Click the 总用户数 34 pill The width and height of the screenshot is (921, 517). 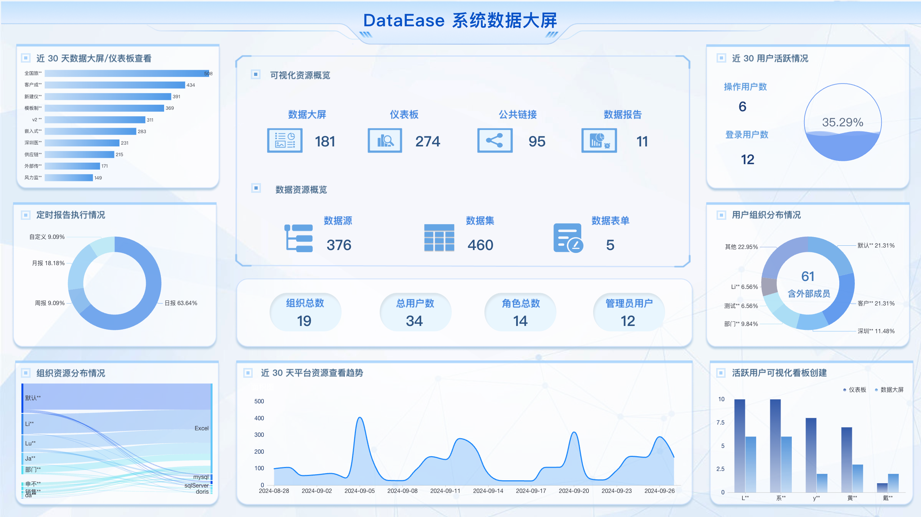(x=415, y=312)
